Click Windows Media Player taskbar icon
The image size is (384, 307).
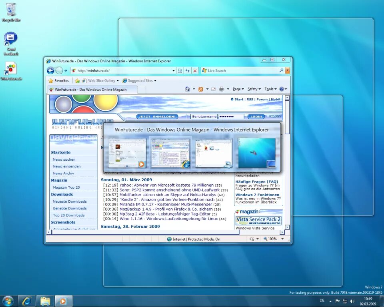tap(64, 301)
